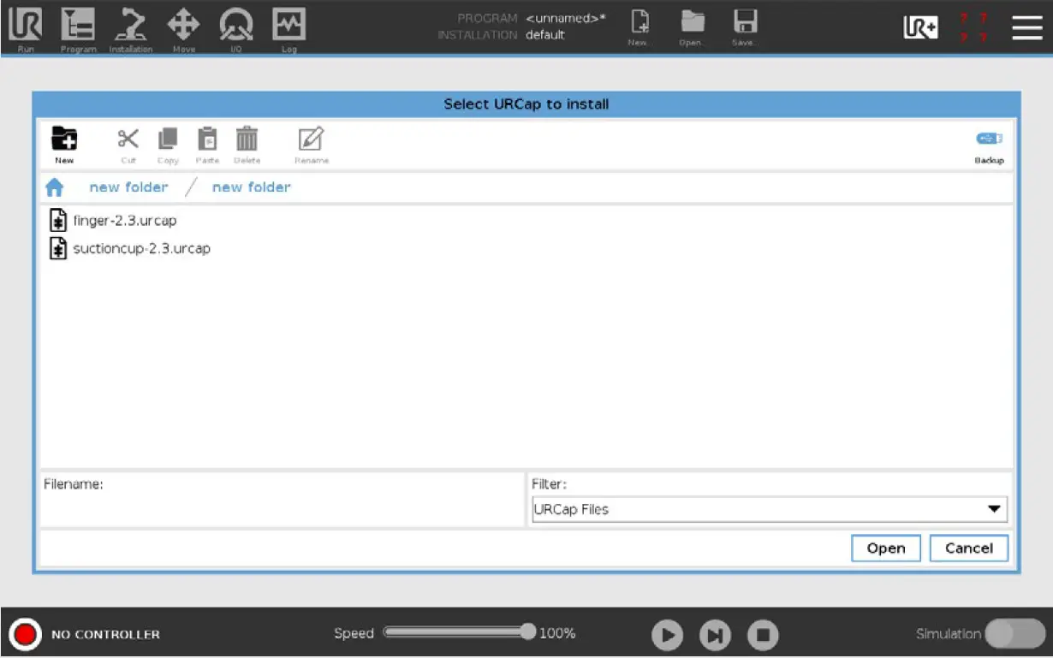This screenshot has height=658, width=1053.
Task: Click the red question marks checksum icon
Action: coord(973,27)
